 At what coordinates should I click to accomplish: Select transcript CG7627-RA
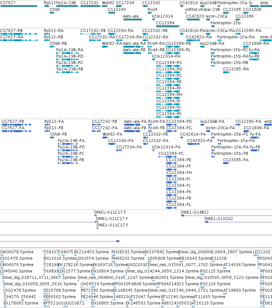click(12, 37)
